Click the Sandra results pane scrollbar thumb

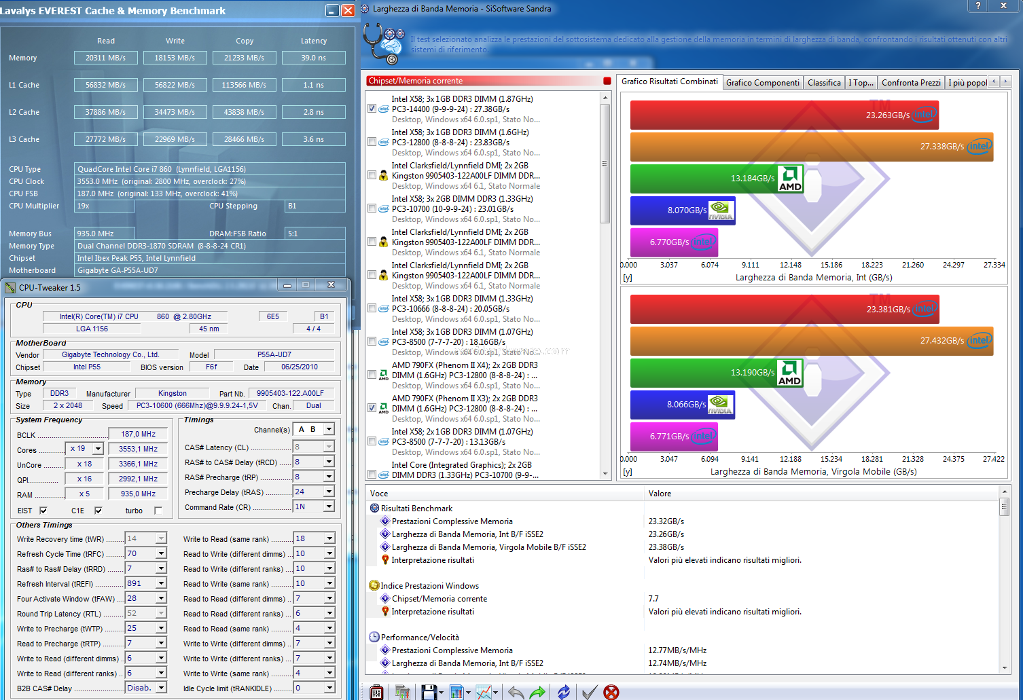(x=1004, y=508)
